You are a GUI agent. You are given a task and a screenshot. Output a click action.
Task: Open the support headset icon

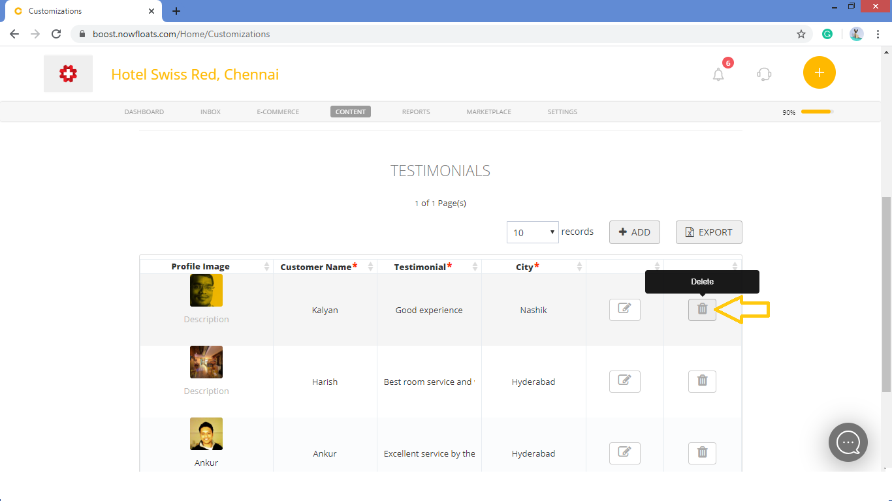[764, 74]
